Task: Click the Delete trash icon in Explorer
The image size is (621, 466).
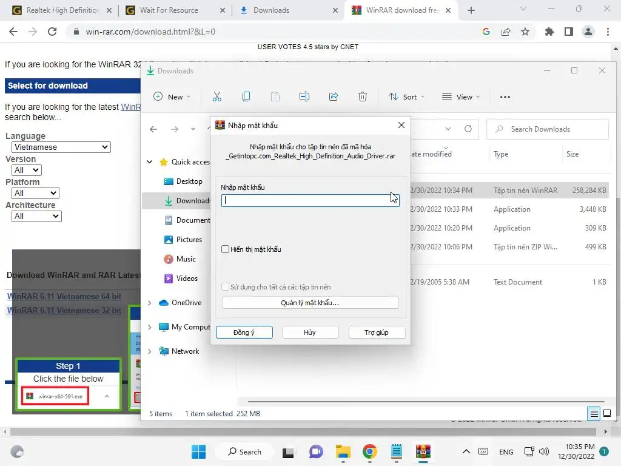Action: [363, 96]
